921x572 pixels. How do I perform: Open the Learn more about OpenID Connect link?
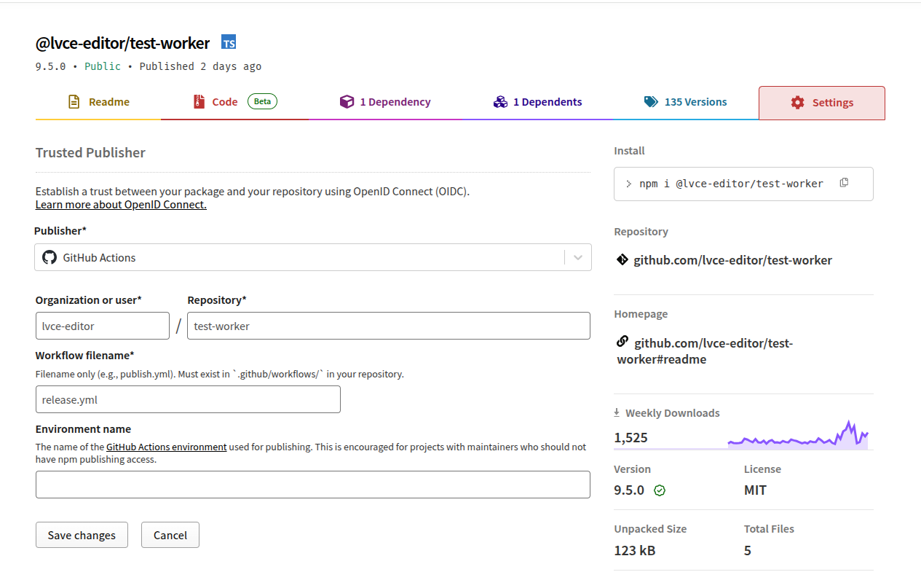(x=120, y=204)
